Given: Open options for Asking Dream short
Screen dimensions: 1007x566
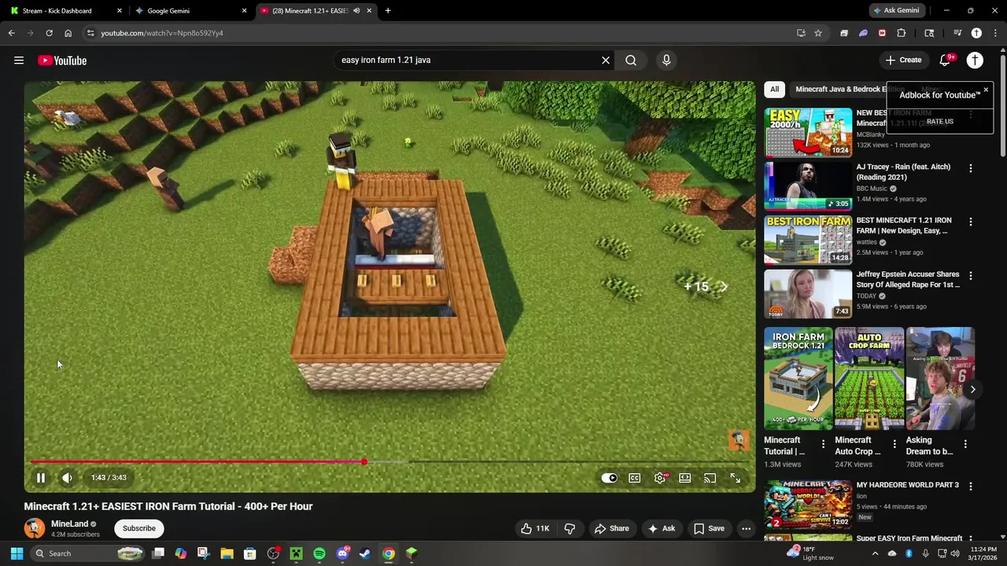Looking at the screenshot, I should click(965, 444).
